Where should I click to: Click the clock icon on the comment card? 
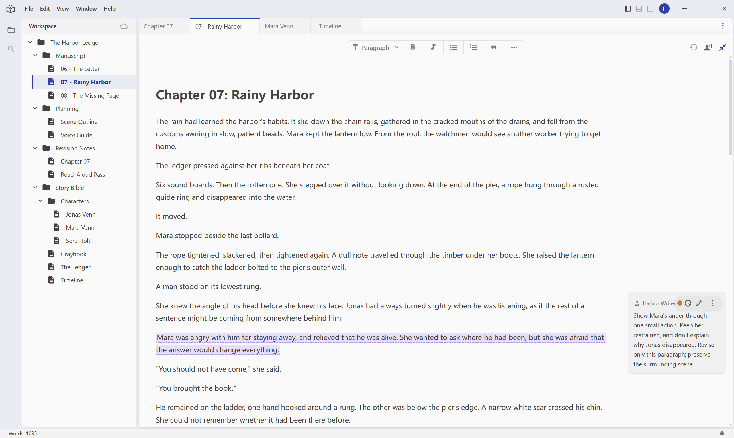coord(688,303)
